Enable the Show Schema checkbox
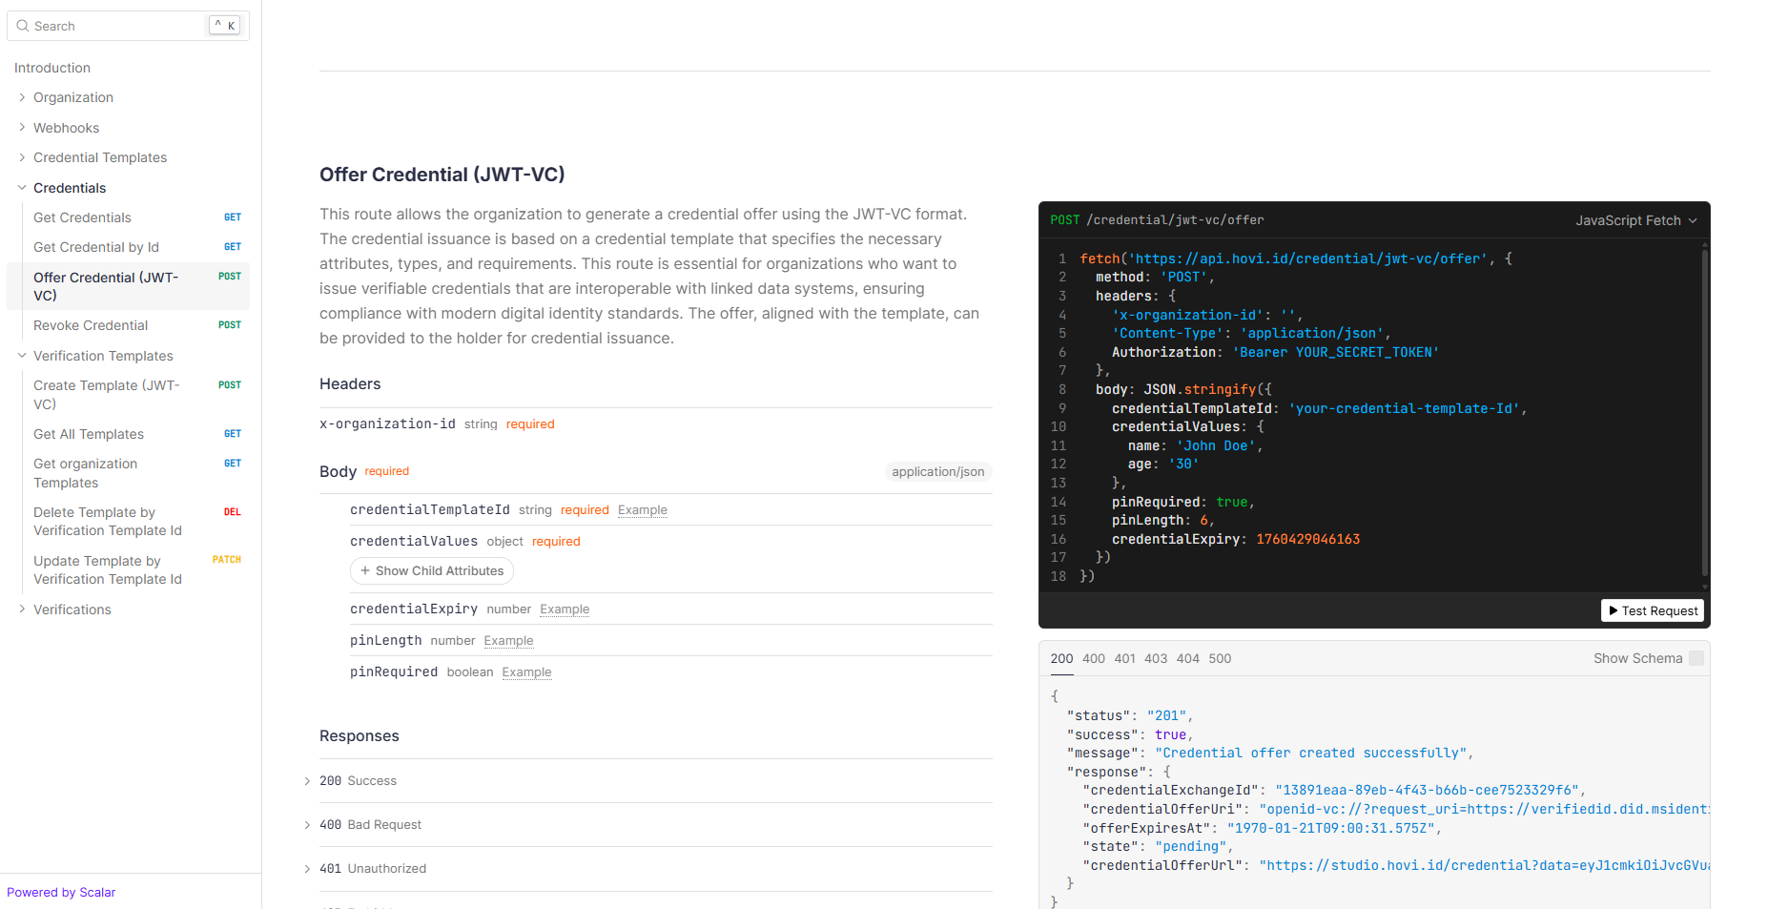1768x909 pixels. point(1696,658)
